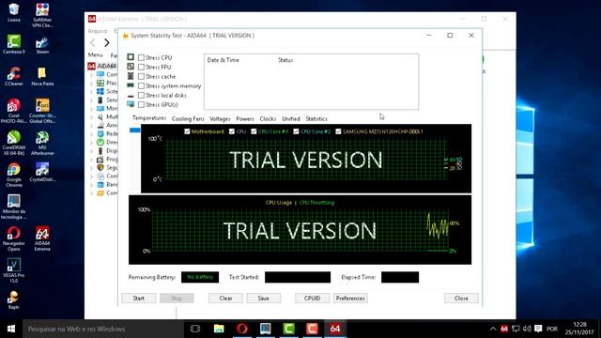Enable the Stress FPU checkbox
The height and width of the screenshot is (338, 601).
point(141,67)
